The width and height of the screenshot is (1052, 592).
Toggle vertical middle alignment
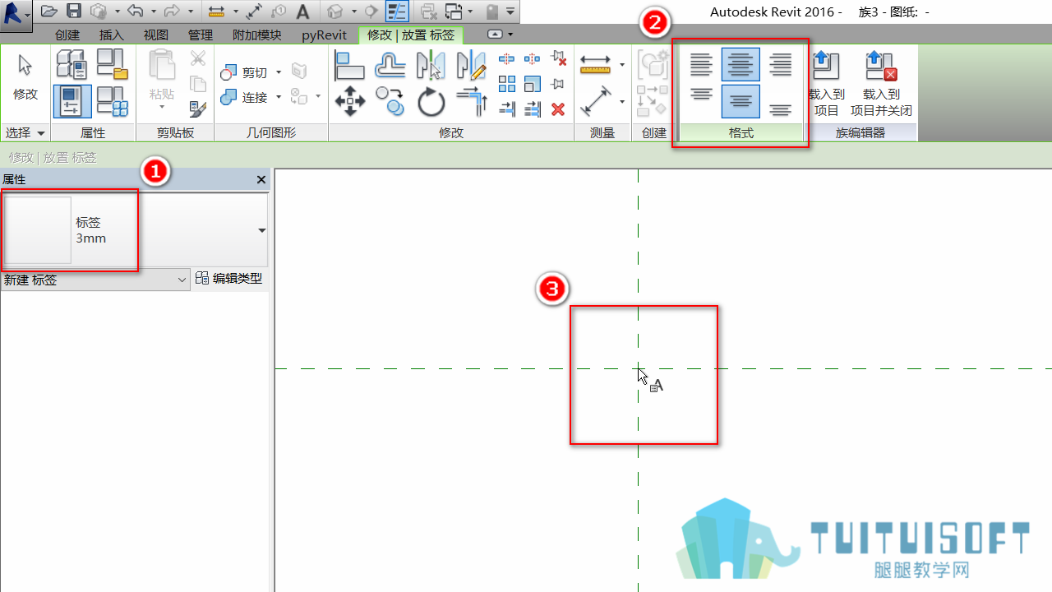741,101
